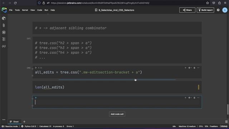Open the sheets list icon at bottom right
Screen dimensions: 229x129
point(226,121)
